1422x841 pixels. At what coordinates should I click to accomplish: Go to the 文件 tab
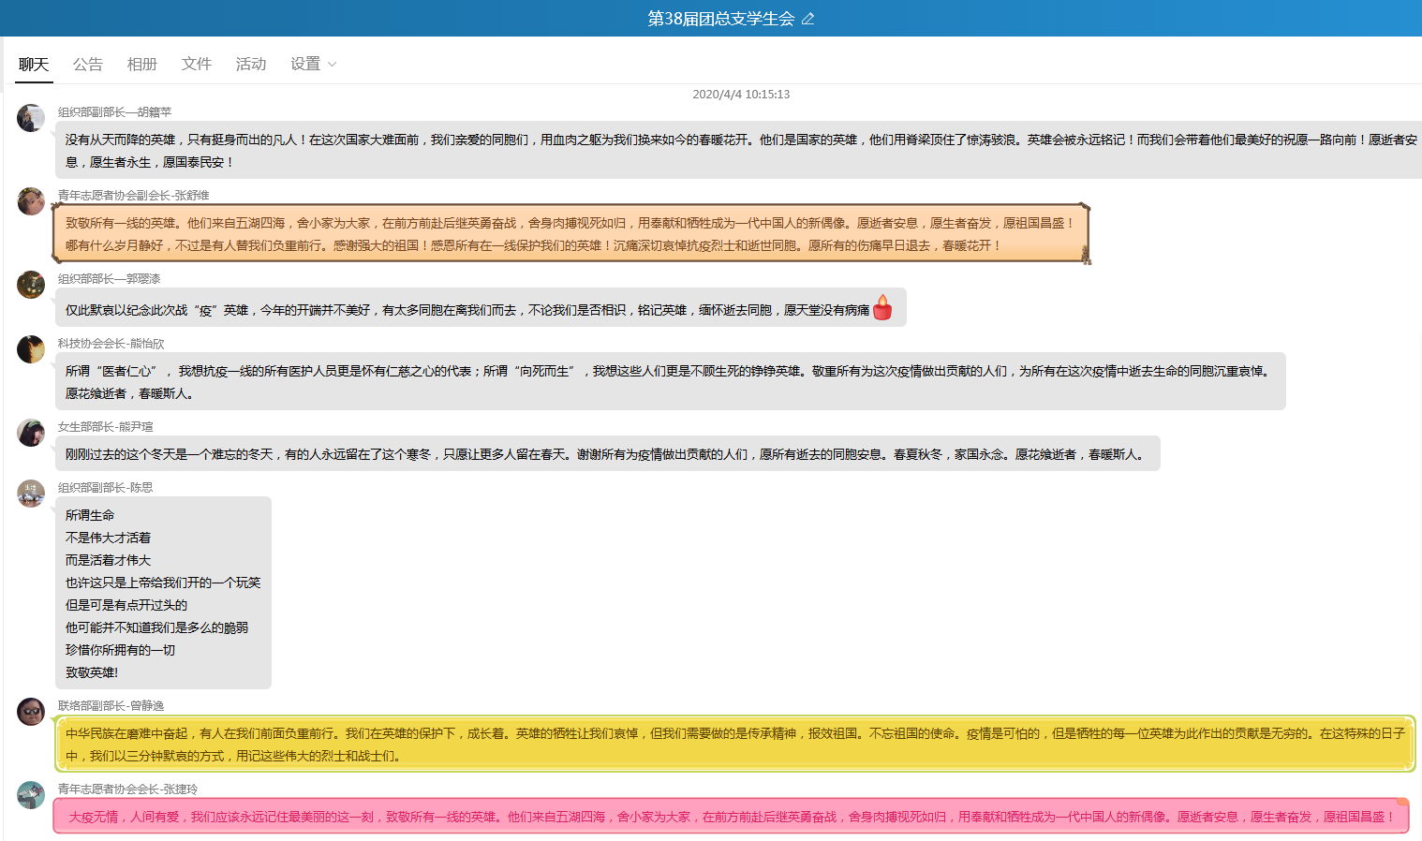click(x=197, y=64)
